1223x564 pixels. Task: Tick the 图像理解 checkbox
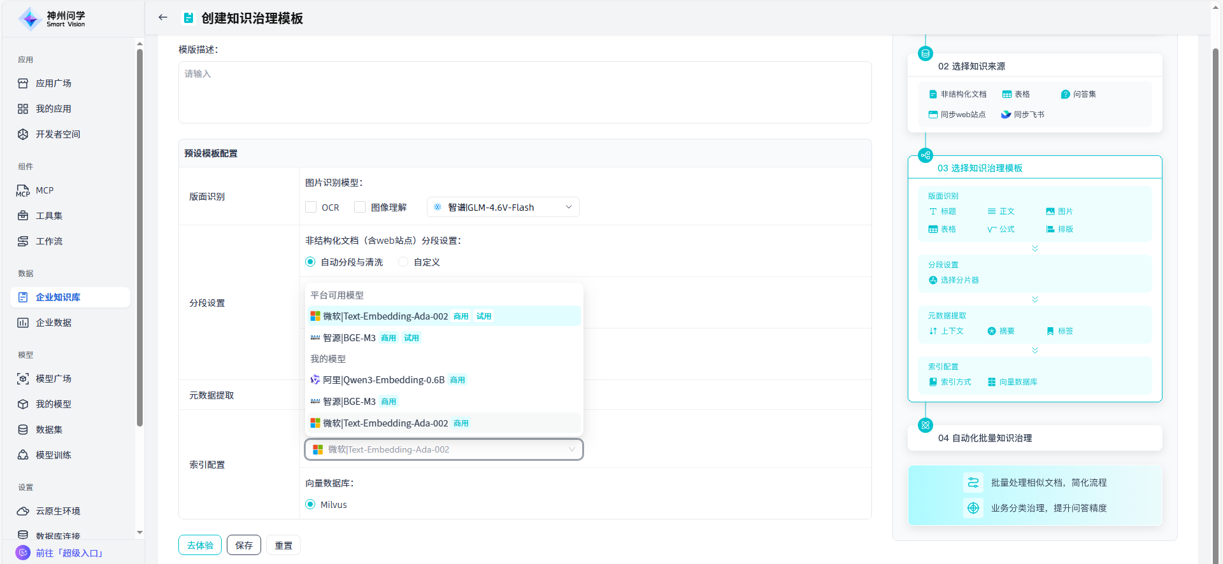pos(360,207)
